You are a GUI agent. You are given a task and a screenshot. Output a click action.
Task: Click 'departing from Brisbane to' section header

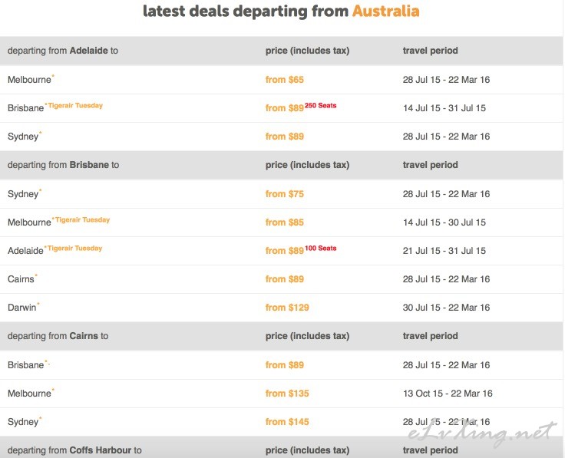[63, 165]
